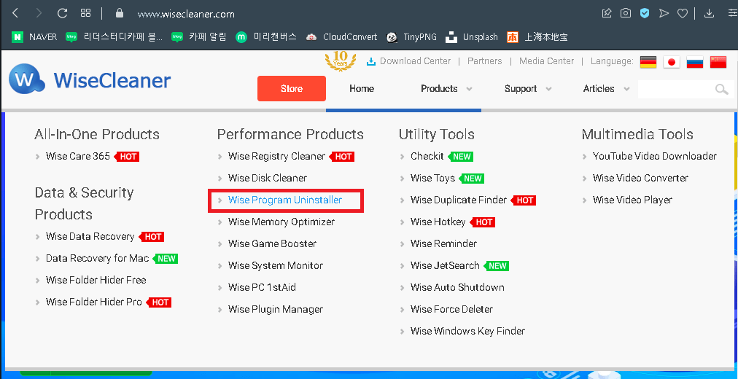Open Wise PC 1stAid

(x=262, y=287)
